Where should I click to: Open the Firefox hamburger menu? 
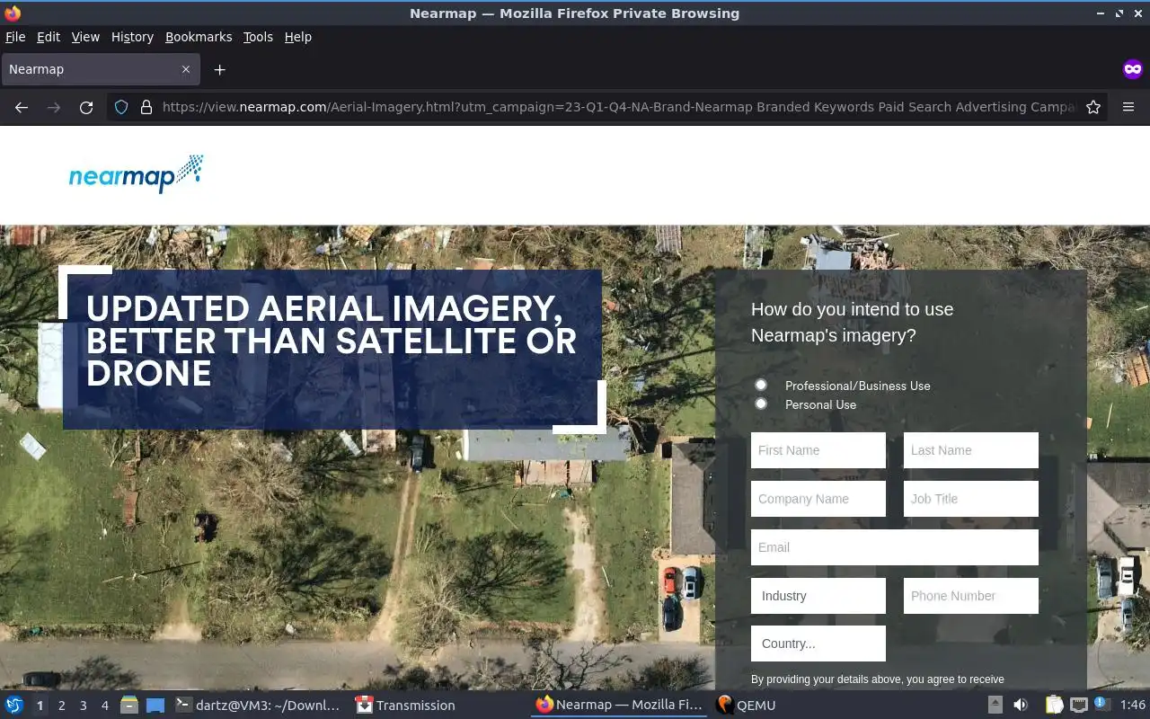point(1128,107)
